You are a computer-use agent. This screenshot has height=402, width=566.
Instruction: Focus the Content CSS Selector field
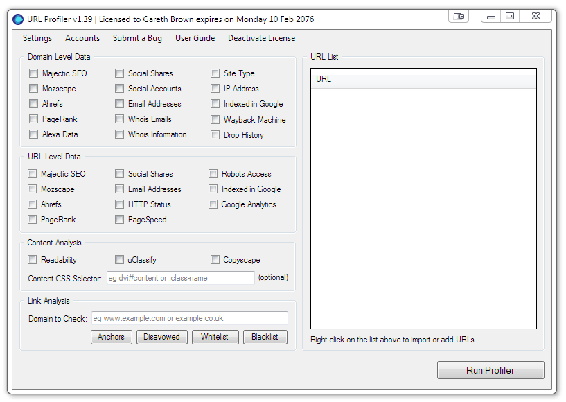coord(181,278)
